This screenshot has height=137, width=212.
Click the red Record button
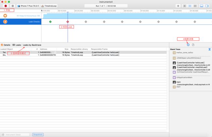click(x=6, y=6)
